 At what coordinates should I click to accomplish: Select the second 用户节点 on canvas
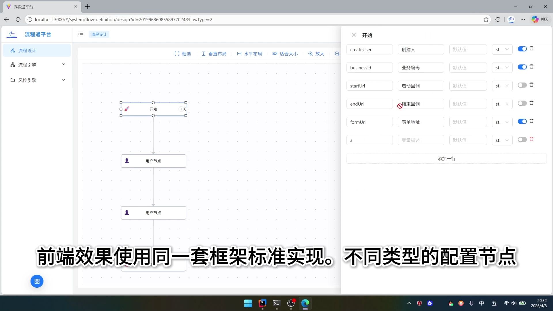pos(153,213)
